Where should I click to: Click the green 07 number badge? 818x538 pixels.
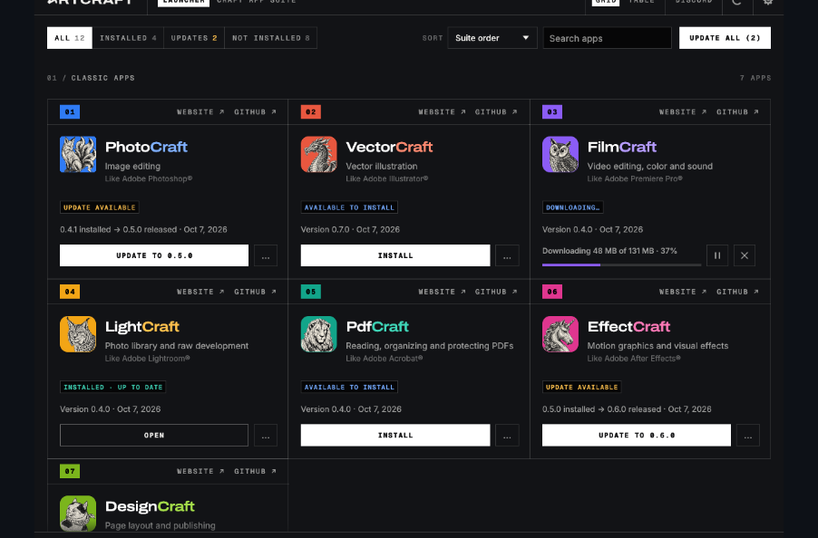pyautogui.click(x=70, y=471)
